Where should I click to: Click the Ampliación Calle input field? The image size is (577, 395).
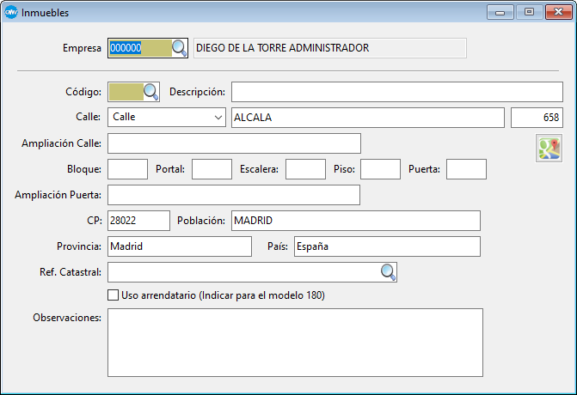click(x=234, y=143)
